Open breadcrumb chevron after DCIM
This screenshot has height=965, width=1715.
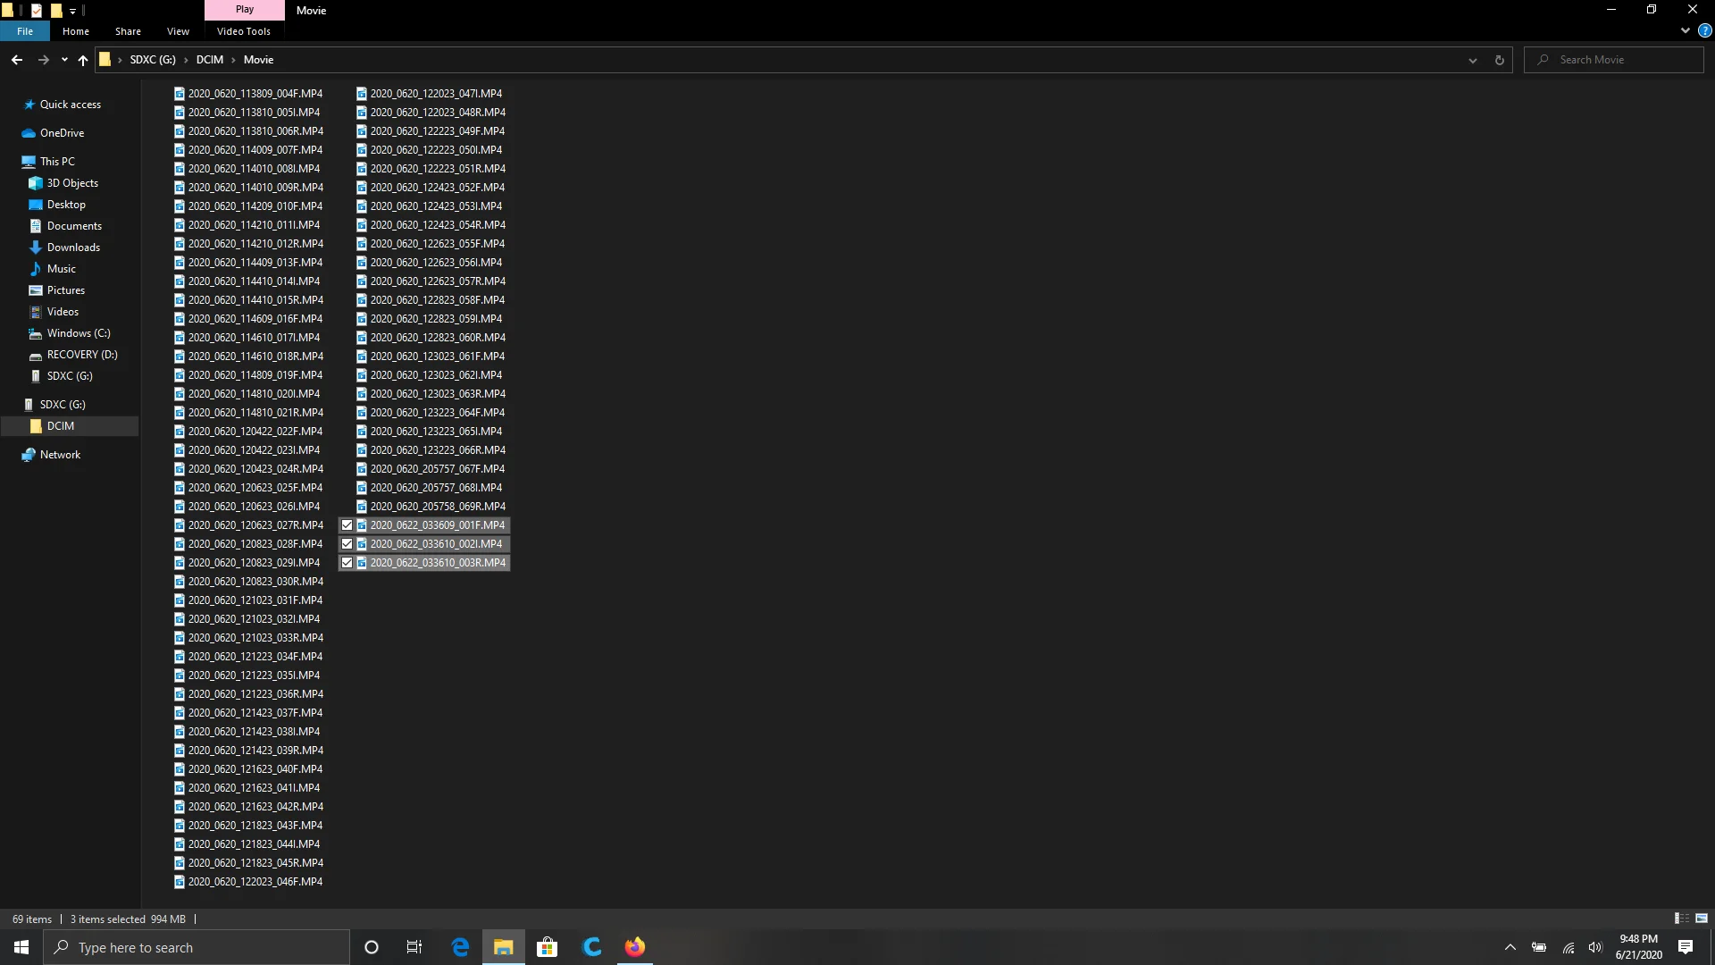pos(234,60)
